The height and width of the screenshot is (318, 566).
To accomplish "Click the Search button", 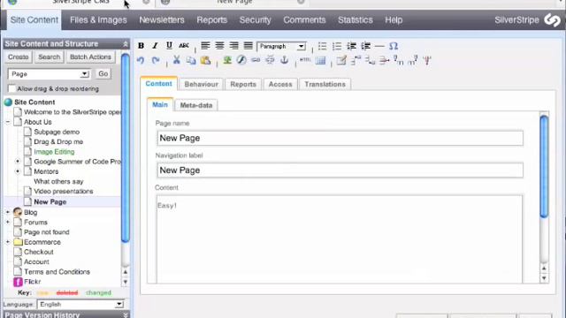I will click(x=50, y=57).
